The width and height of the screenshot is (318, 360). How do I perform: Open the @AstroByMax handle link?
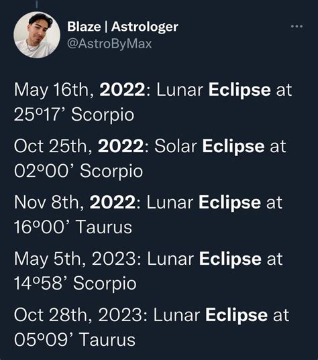pos(109,44)
